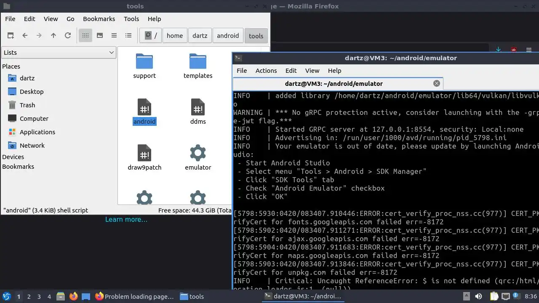Open the application launcher menu
The image size is (539, 303).
[6, 296]
